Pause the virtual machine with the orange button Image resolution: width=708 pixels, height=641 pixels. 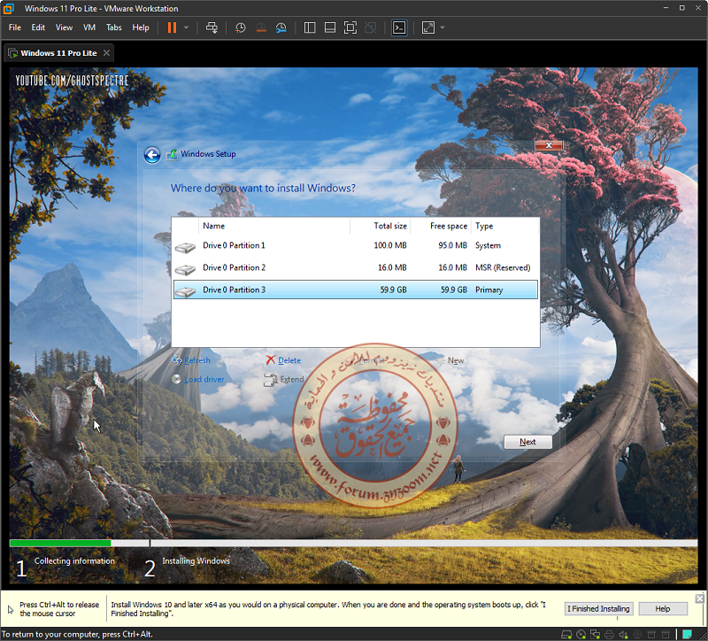point(172,27)
